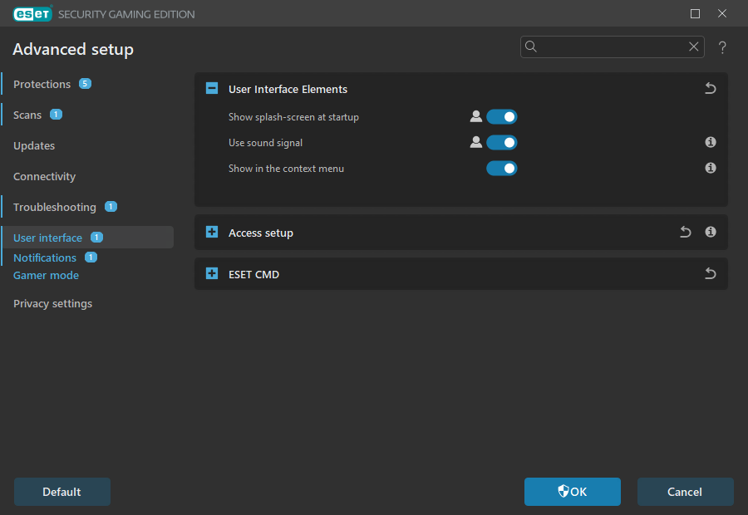This screenshot has height=515, width=748.
Task: Click user icon beside sound signal setting
Action: tap(475, 143)
